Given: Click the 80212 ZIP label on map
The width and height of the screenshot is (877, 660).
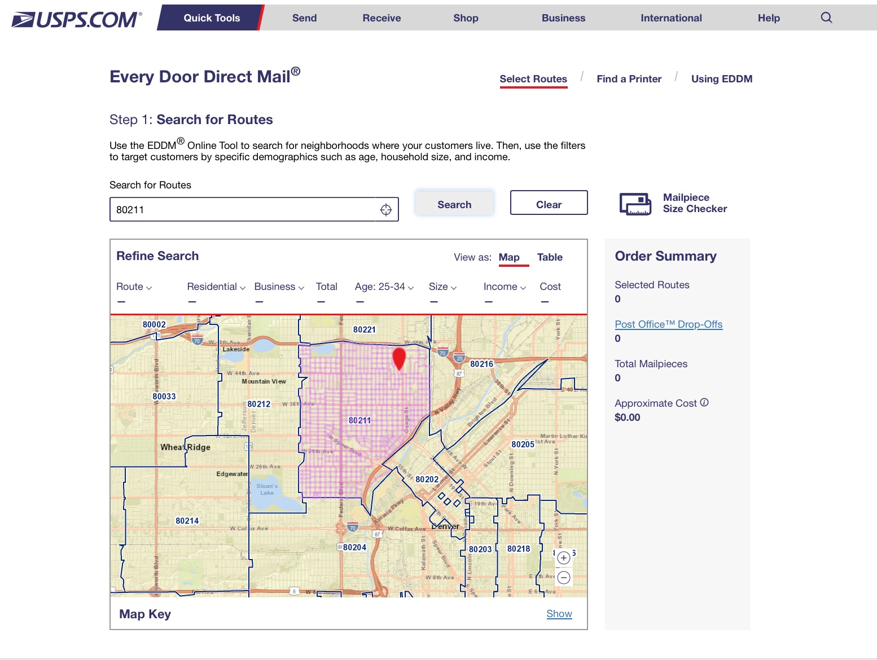Looking at the screenshot, I should coord(258,404).
